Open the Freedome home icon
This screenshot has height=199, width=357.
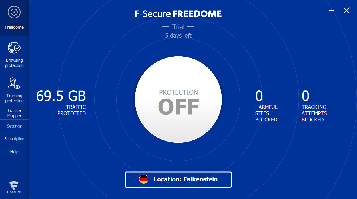(14, 12)
